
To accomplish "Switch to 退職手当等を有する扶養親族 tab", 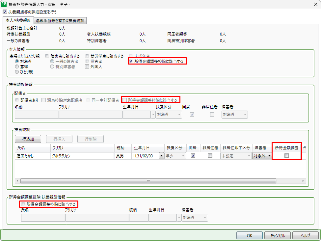I will [x=60, y=20].
